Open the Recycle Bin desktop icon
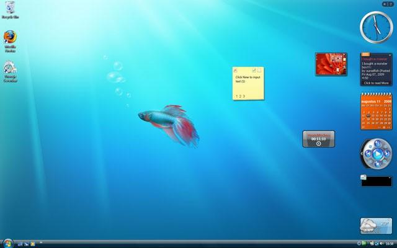The image size is (397, 248). (x=10, y=10)
